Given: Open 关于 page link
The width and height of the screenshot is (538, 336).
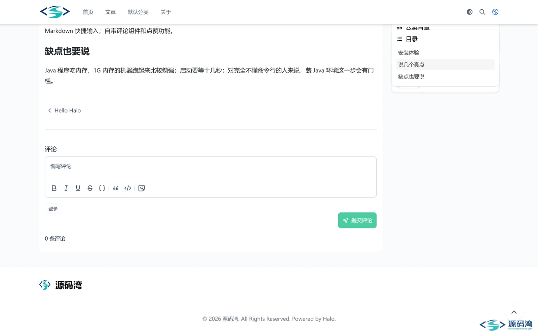Looking at the screenshot, I should coord(166,12).
